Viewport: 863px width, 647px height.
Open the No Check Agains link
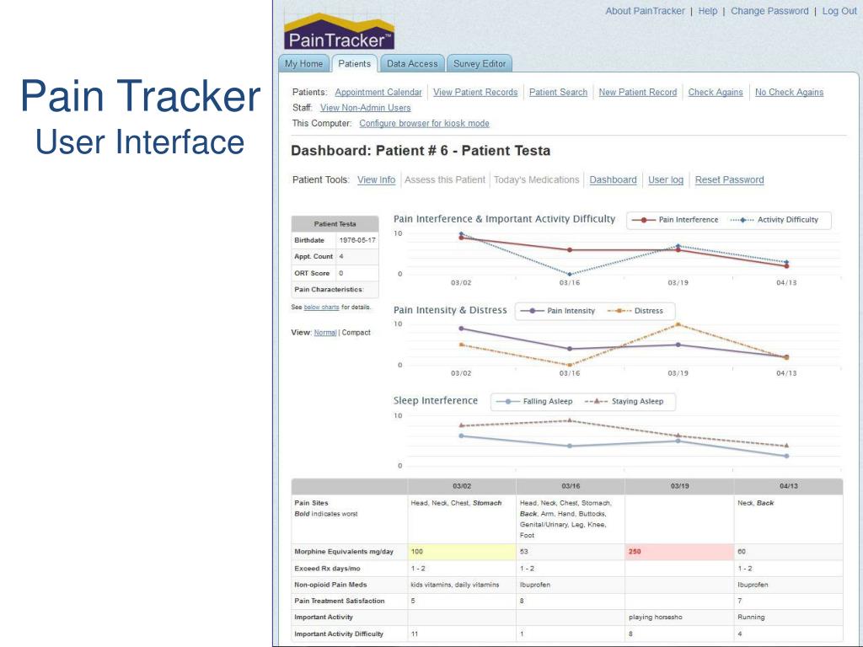coord(789,93)
